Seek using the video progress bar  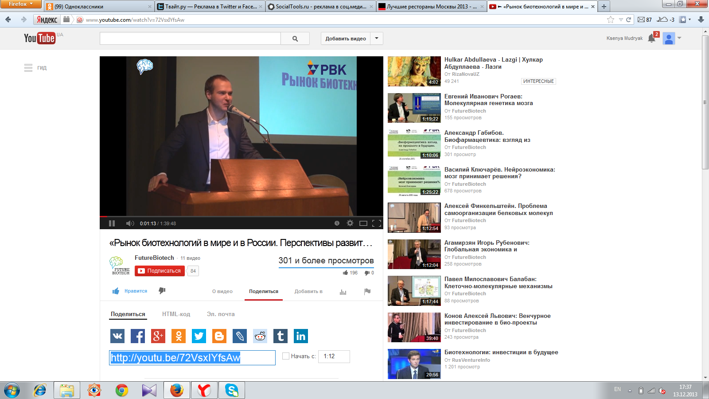[x=242, y=216]
